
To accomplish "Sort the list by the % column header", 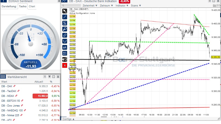I will [x=51, y=82].
